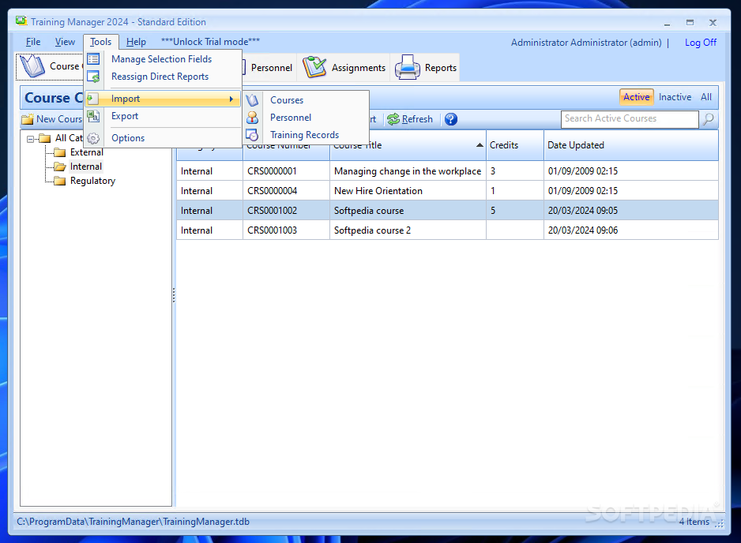Select the Regulatory category in the tree

coord(92,181)
